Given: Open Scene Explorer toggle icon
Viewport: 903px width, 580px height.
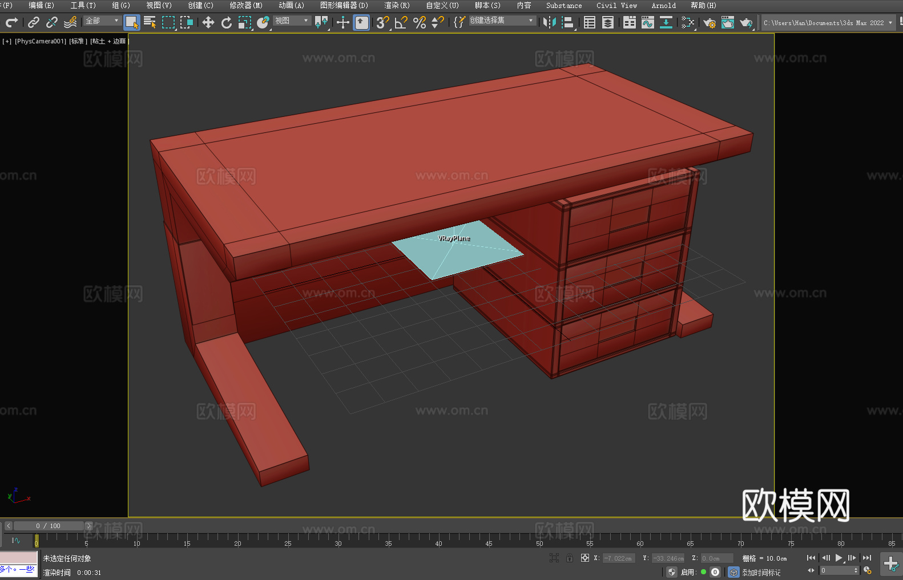Looking at the screenshot, I should tap(590, 22).
